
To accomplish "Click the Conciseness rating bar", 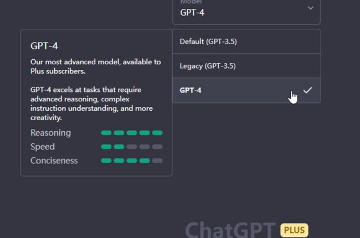I will (132, 161).
